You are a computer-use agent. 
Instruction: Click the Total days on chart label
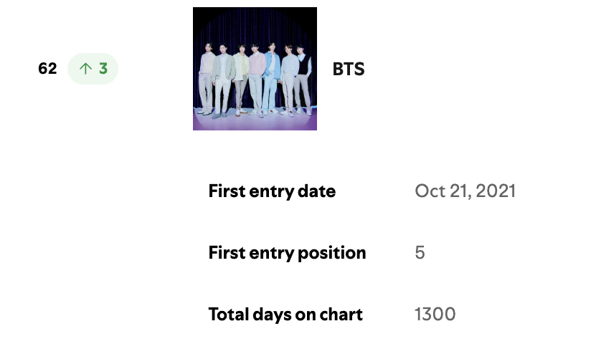(285, 315)
